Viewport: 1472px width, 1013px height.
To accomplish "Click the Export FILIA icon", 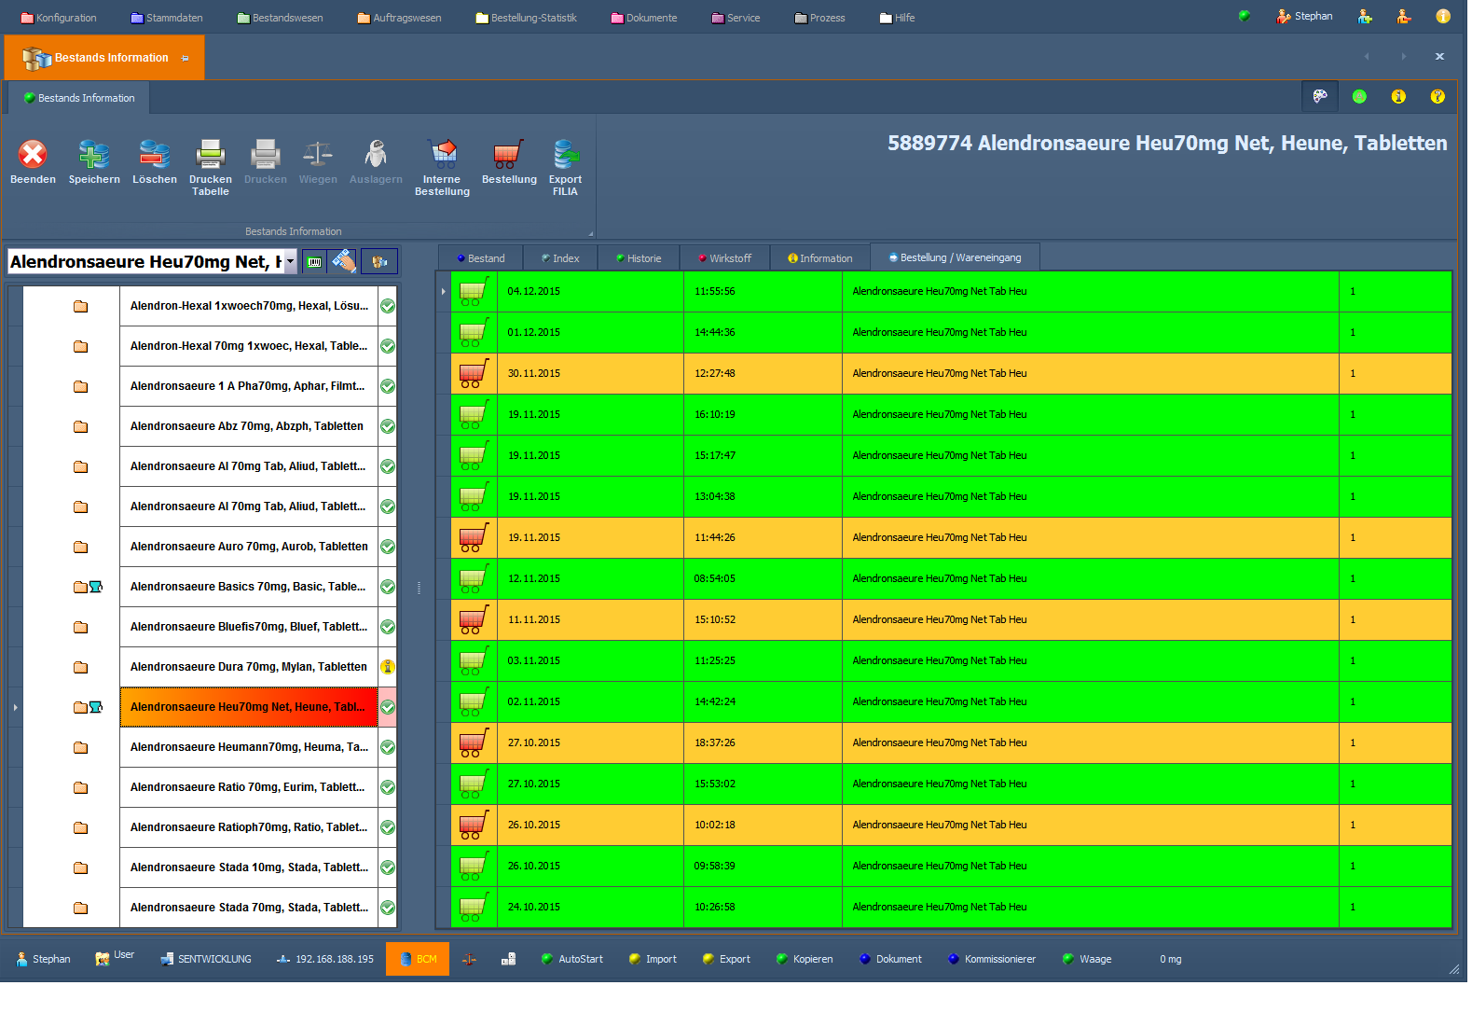I will [x=565, y=155].
